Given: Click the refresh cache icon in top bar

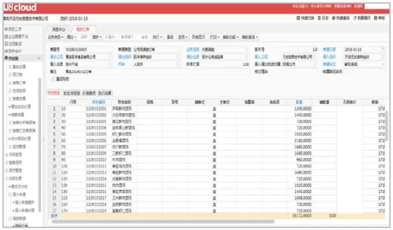Looking at the screenshot, I should (x=355, y=18).
